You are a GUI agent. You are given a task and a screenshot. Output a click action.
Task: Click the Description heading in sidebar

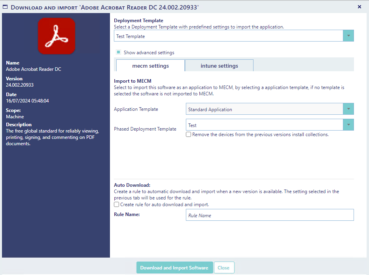[19, 125]
